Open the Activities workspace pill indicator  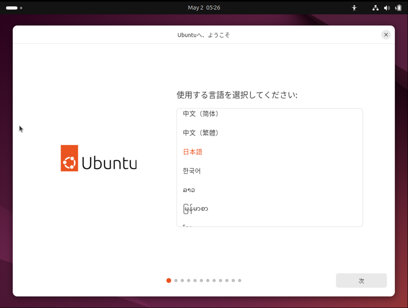coord(14,8)
